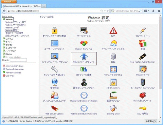The height and width of the screenshot is (125, 163).
Task: Open カテゴリーの編集 shapes icon
Action: 84,69
